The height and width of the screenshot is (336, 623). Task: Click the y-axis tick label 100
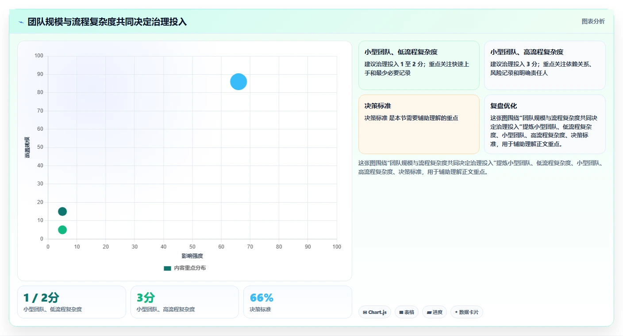point(39,56)
